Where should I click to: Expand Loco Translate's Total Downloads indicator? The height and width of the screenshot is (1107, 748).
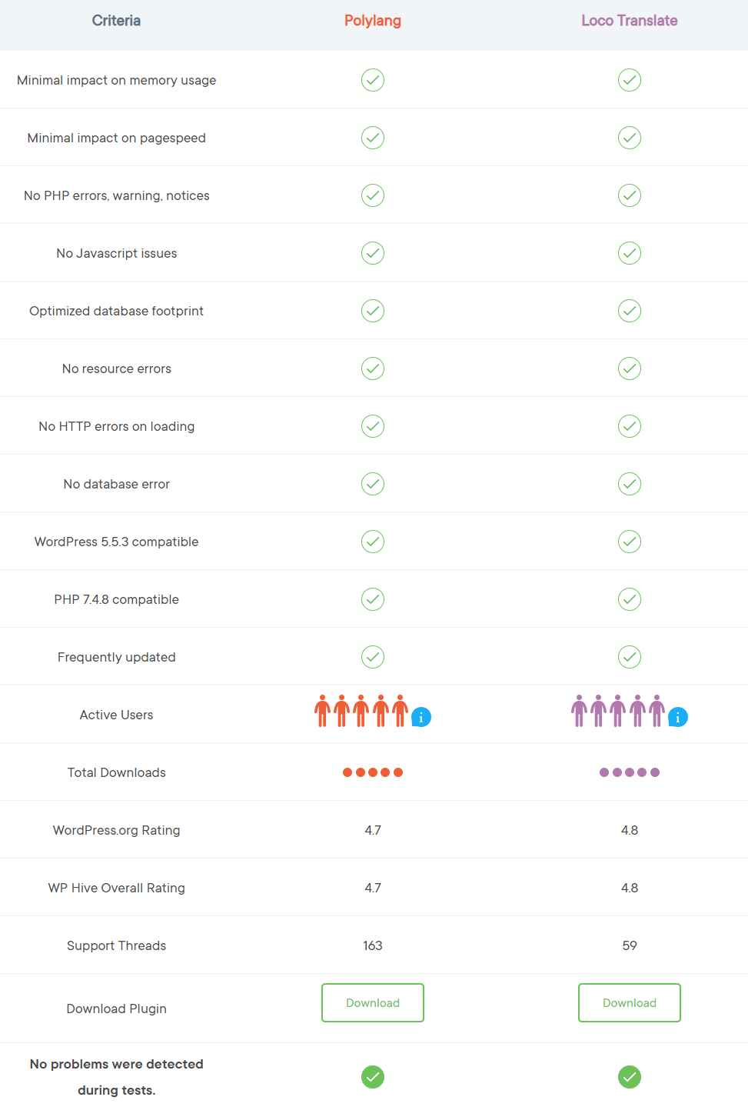pos(630,772)
